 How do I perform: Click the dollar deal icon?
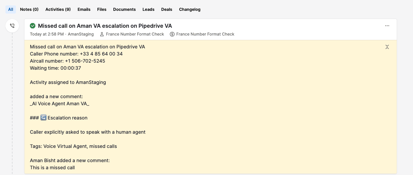click(x=172, y=34)
